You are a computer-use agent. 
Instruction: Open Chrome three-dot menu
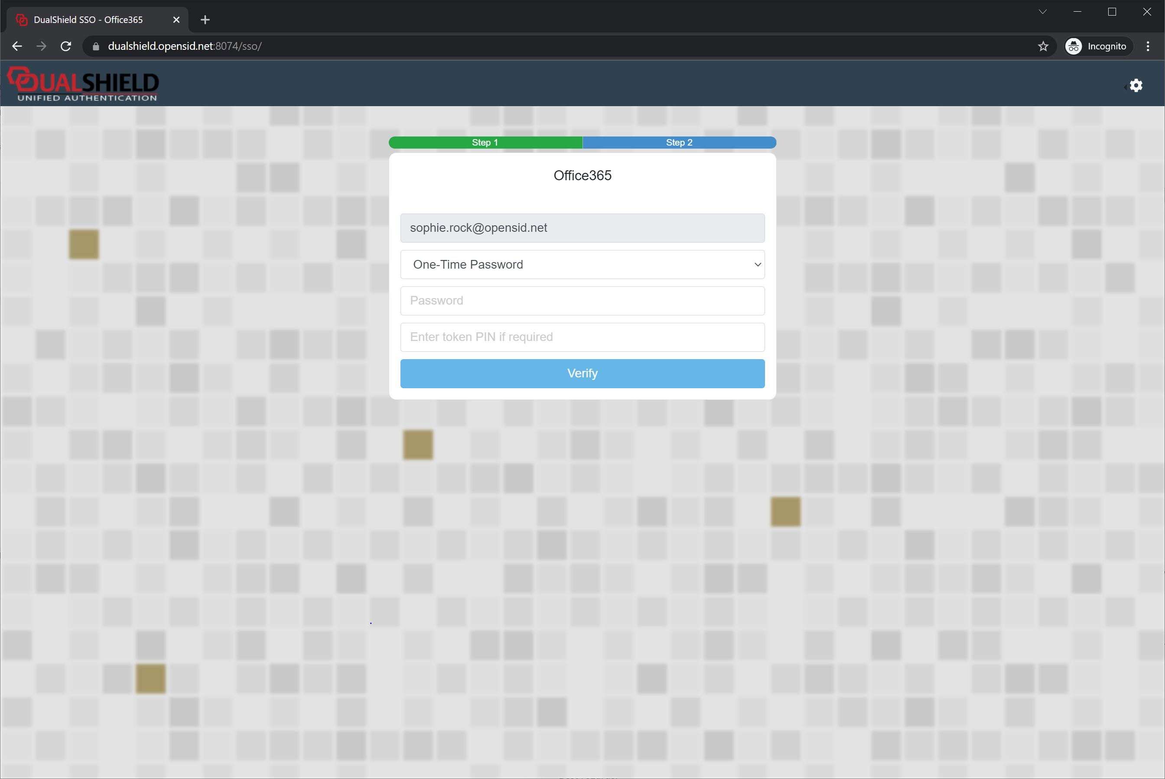click(1148, 46)
